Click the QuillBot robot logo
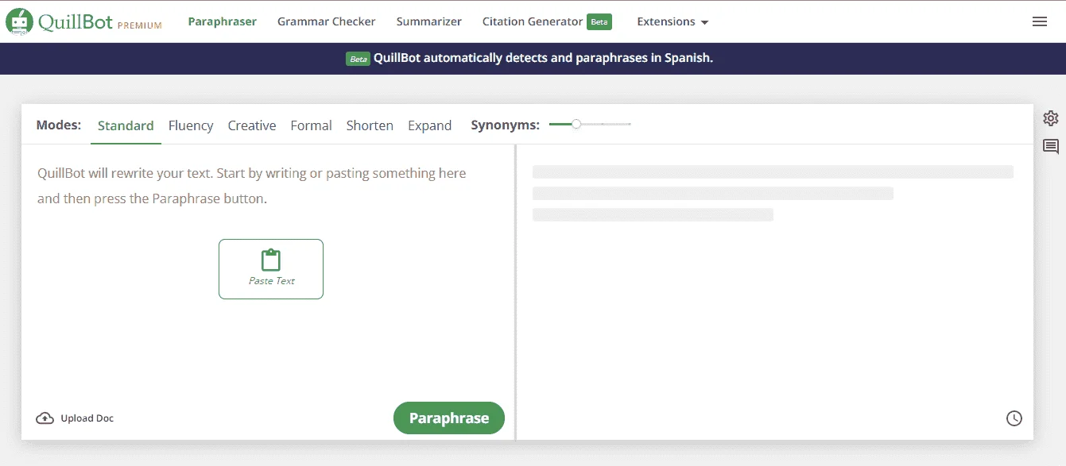Viewport: 1066px width, 466px height. 19,22
